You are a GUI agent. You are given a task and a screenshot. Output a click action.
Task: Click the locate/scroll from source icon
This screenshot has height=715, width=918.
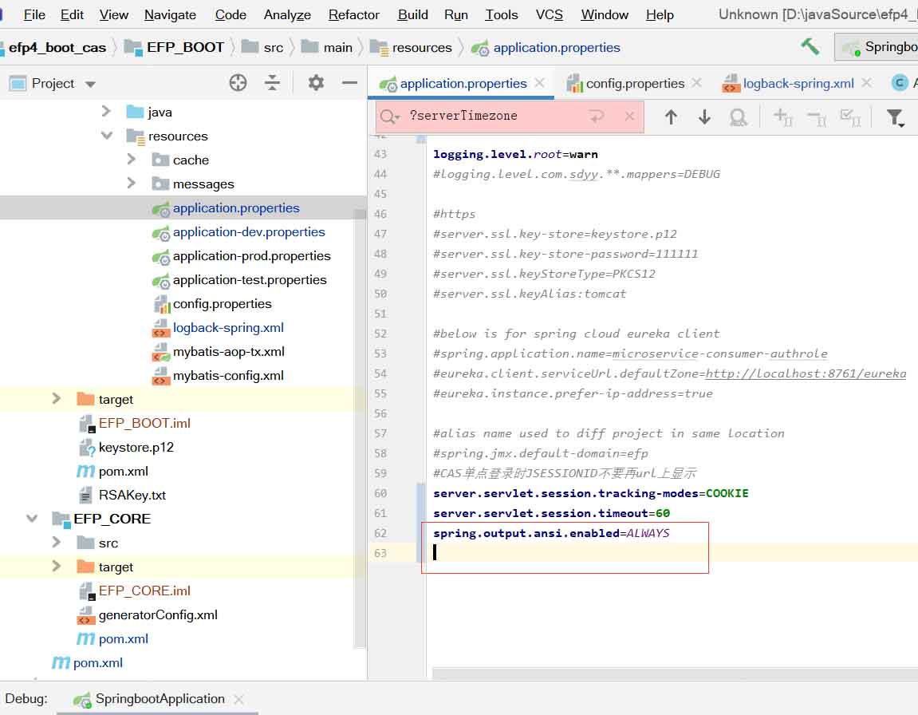238,83
